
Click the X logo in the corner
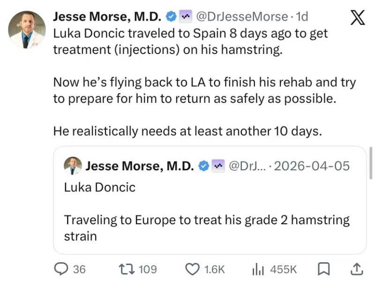pyautogui.click(x=357, y=16)
